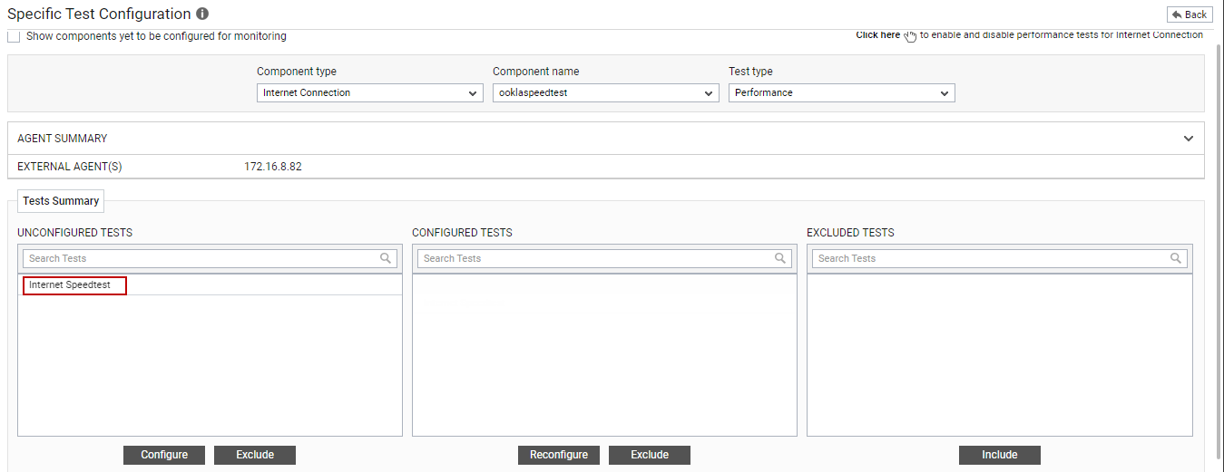Click Exclude button under Unconfigured Tests
Viewport: 1224px width, 472px height.
pos(255,455)
